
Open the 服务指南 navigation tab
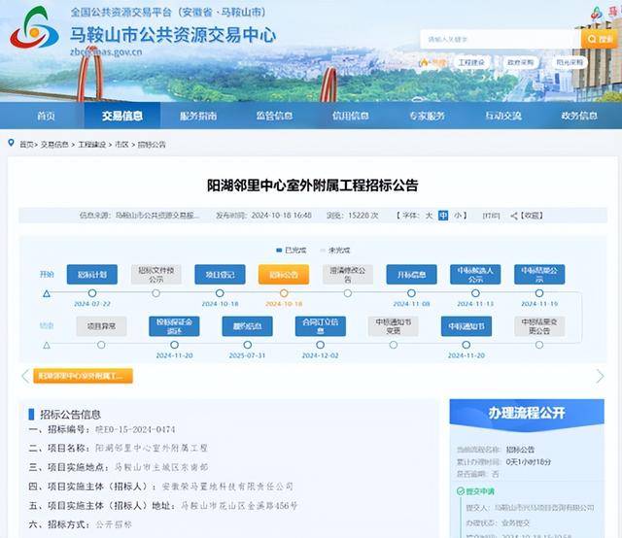pos(198,116)
